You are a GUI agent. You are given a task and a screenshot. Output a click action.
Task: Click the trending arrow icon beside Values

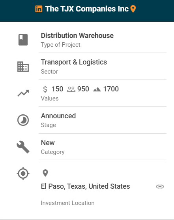tap(23, 93)
